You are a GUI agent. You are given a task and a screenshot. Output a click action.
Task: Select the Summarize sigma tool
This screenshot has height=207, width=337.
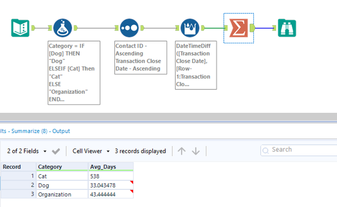237,28
